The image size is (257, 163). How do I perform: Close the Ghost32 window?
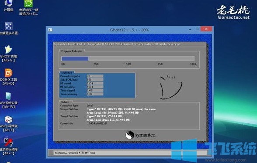[x=206, y=29]
